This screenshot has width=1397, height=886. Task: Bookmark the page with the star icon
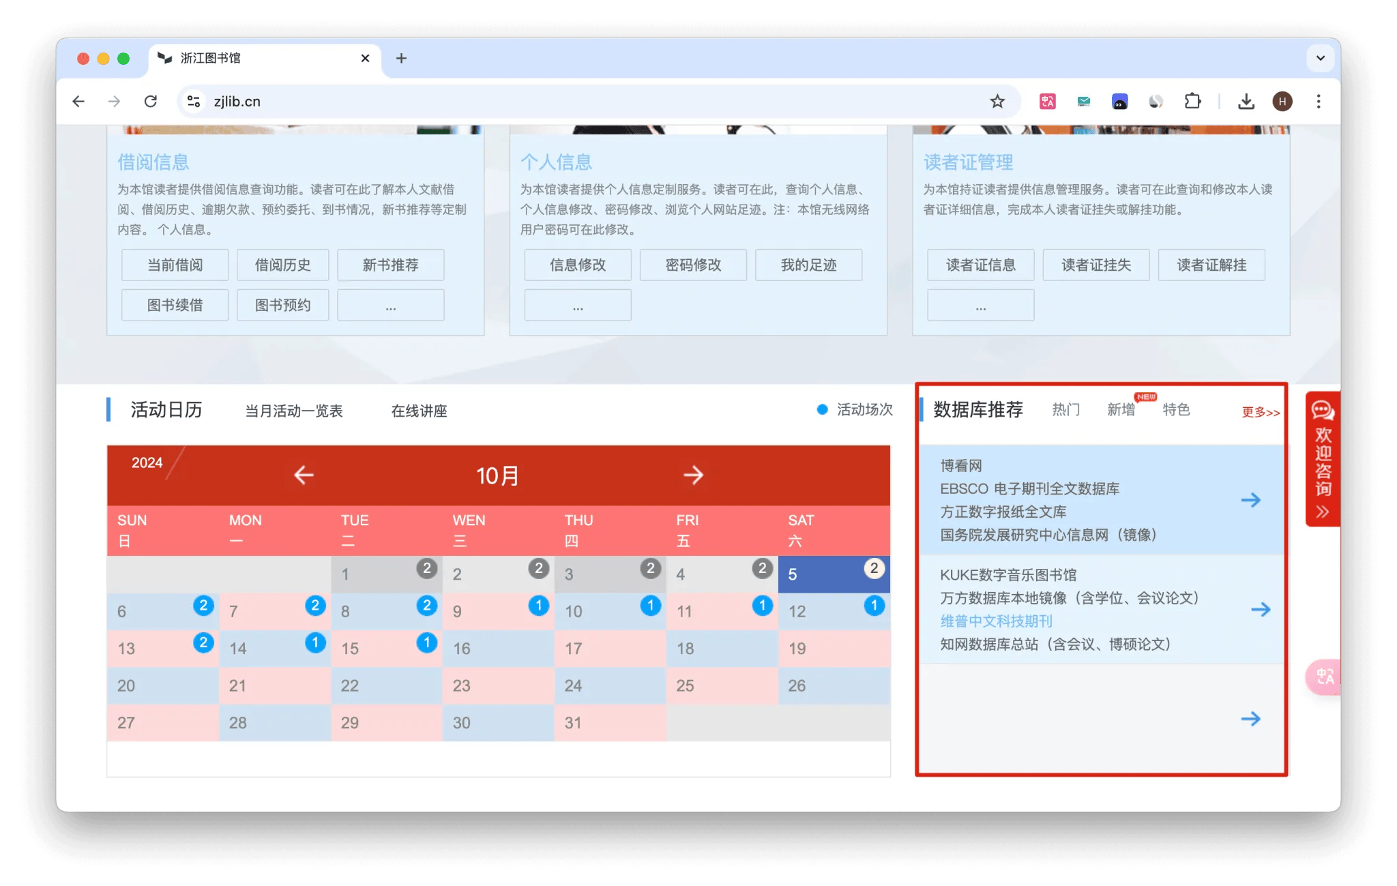coord(997,101)
